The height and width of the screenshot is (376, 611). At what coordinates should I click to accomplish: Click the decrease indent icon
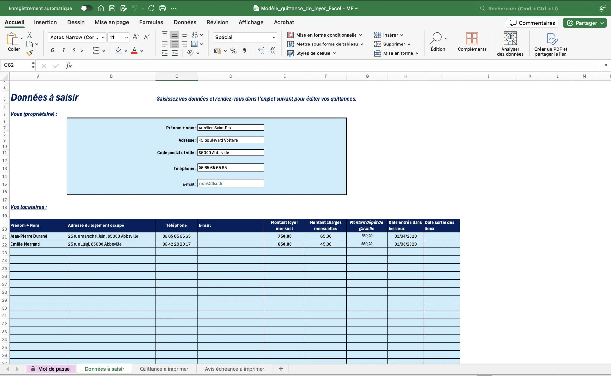pos(164,53)
